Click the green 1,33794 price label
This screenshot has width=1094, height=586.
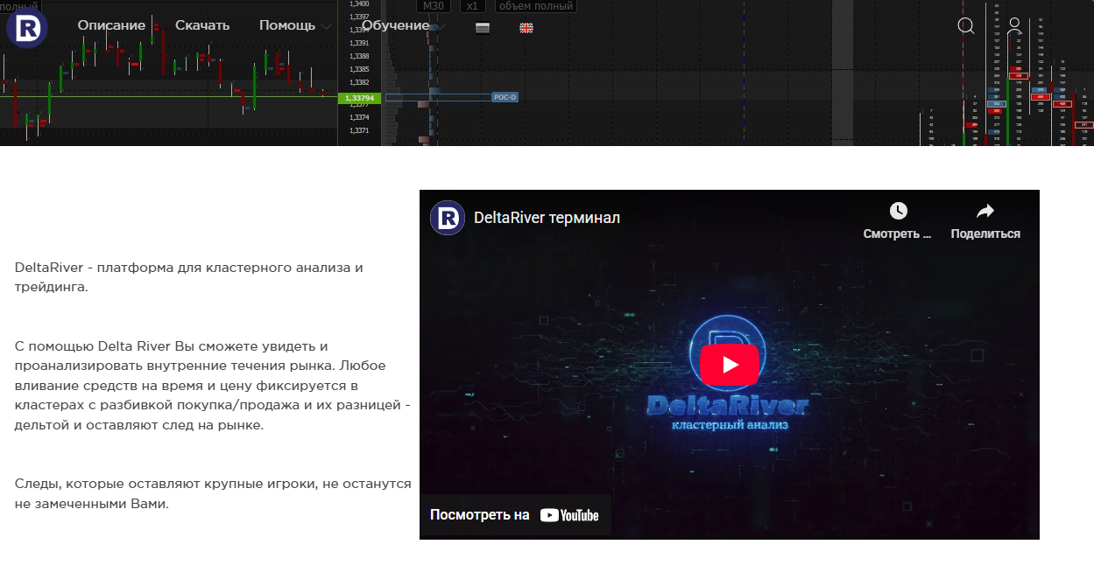[x=360, y=98]
